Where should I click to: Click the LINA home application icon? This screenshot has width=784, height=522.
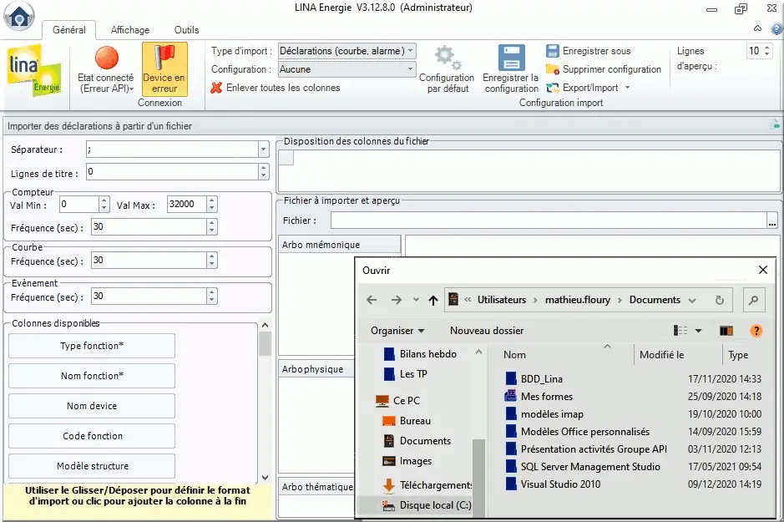[19, 17]
